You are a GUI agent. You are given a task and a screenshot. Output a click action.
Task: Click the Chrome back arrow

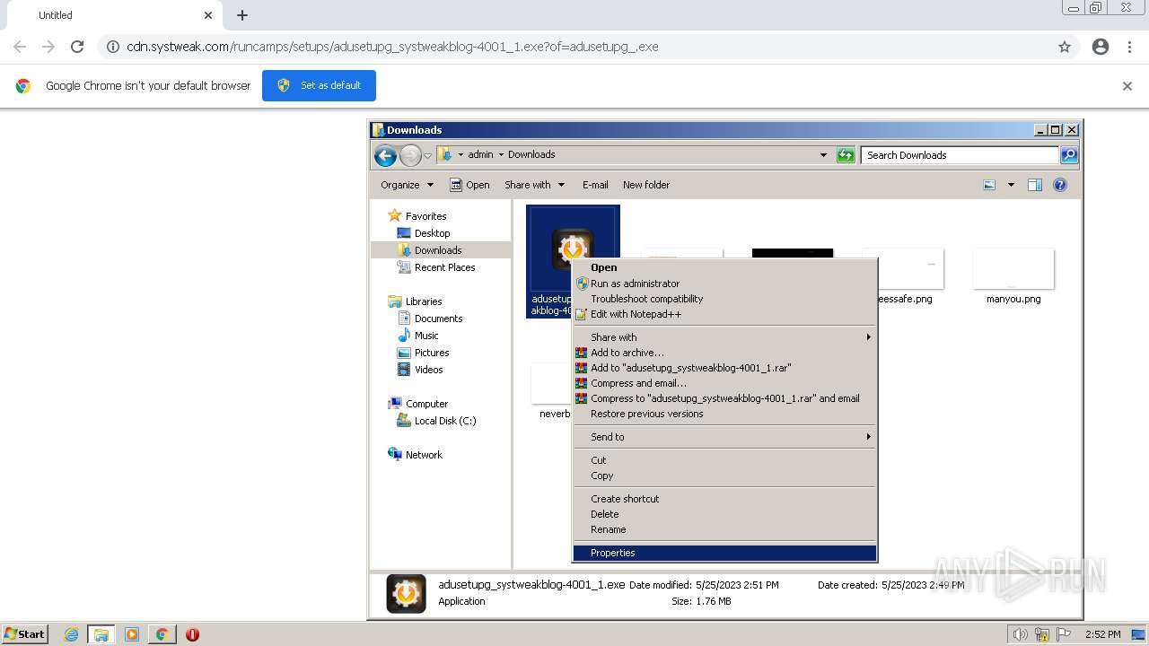click(20, 47)
